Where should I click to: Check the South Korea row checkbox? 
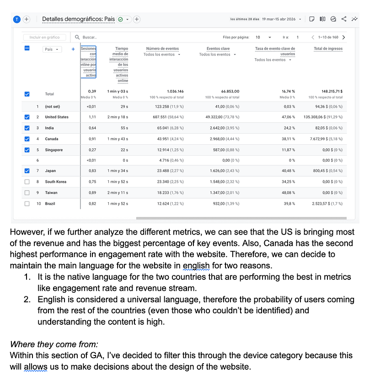pos(27,182)
